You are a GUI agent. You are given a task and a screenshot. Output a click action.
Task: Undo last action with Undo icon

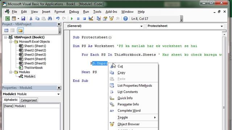[58, 18]
